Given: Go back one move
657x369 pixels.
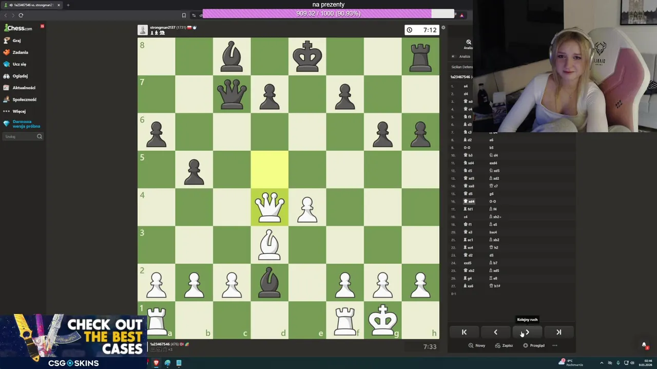Looking at the screenshot, I should point(495,332).
